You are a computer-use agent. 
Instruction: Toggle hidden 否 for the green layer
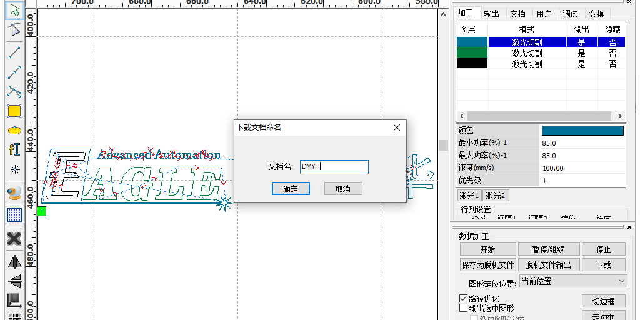(612, 53)
